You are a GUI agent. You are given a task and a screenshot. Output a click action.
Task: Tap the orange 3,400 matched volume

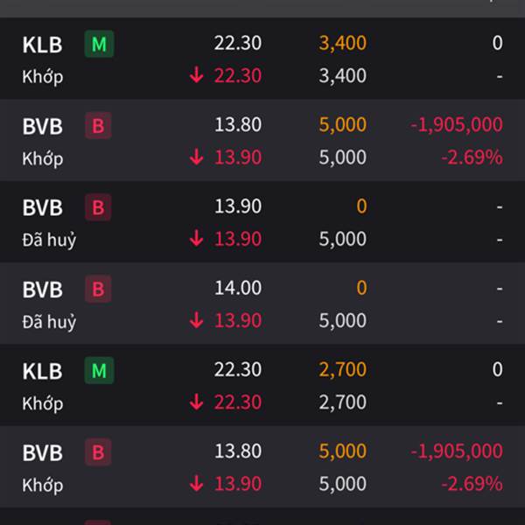click(x=342, y=43)
